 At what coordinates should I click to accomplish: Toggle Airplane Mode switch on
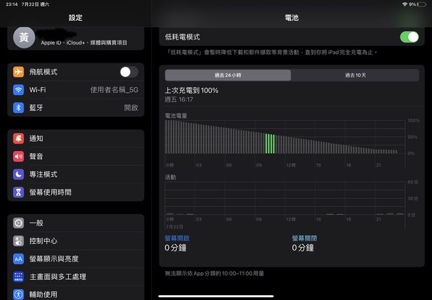129,72
